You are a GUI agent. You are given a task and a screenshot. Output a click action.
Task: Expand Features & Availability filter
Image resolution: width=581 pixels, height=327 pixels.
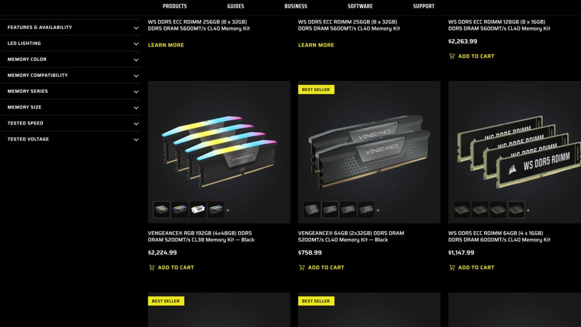[x=70, y=28]
